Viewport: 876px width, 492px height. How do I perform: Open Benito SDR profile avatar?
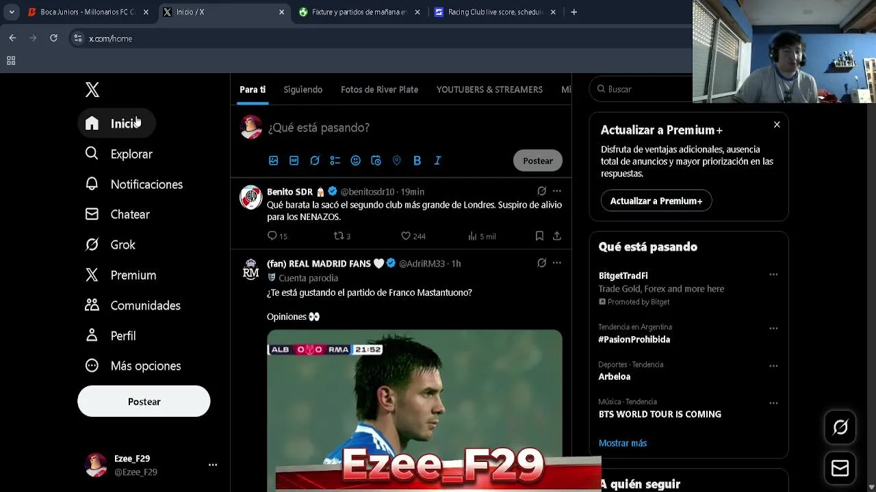[x=251, y=197]
